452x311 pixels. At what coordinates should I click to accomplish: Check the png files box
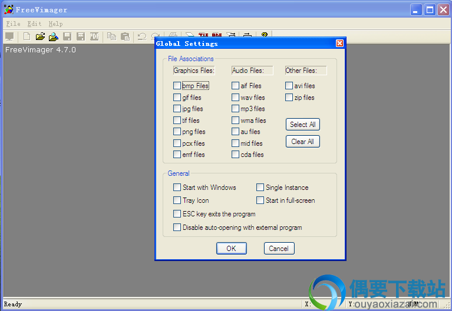(177, 132)
